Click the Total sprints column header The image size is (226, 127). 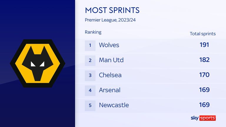pyautogui.click(x=203, y=34)
